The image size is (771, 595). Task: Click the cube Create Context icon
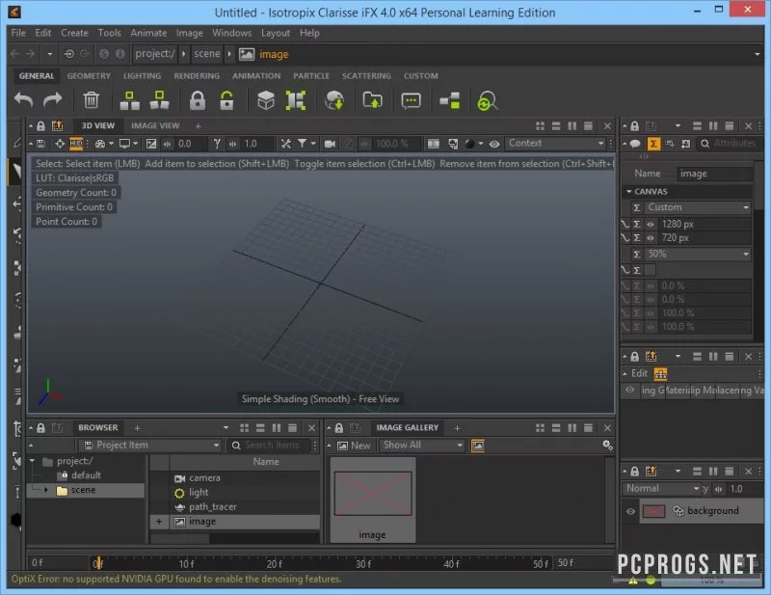[266, 100]
